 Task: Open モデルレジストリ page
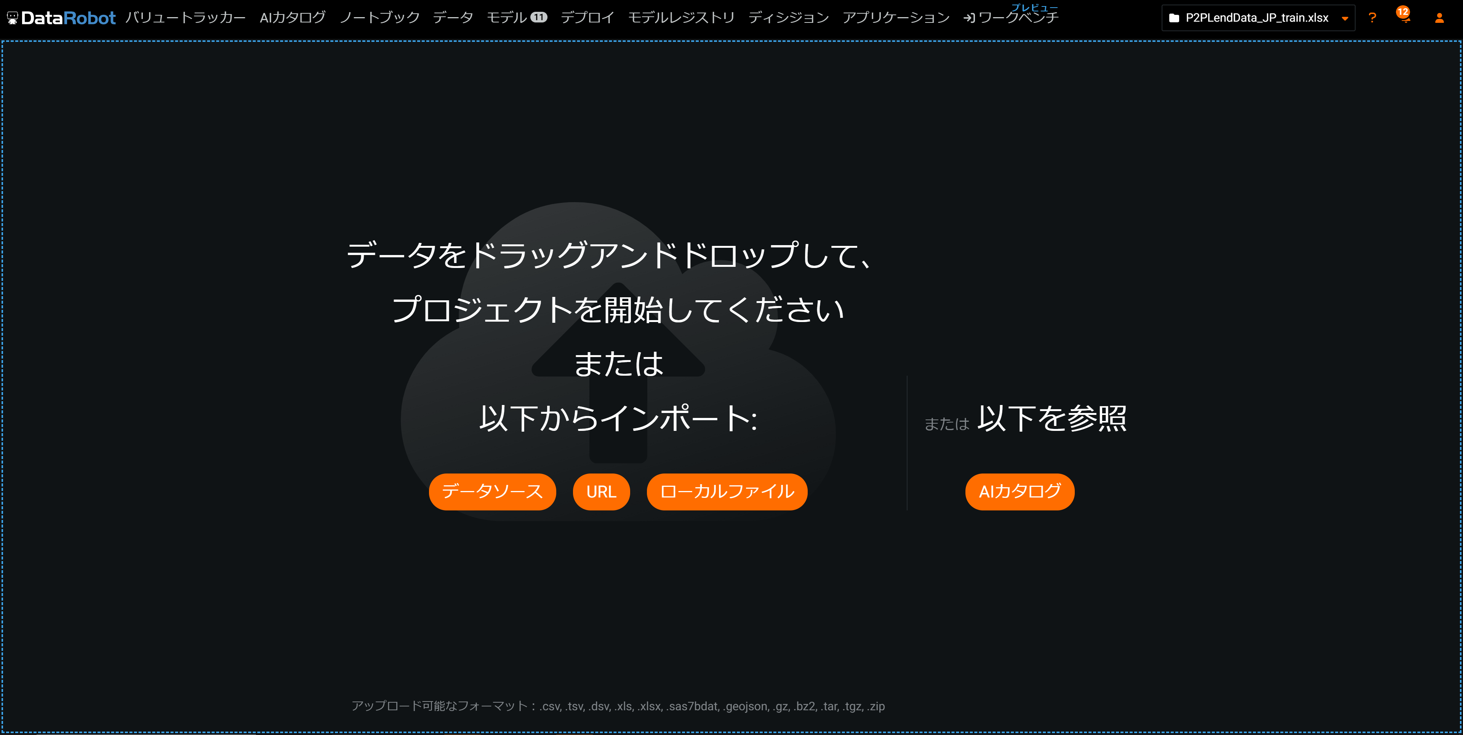pos(681,18)
